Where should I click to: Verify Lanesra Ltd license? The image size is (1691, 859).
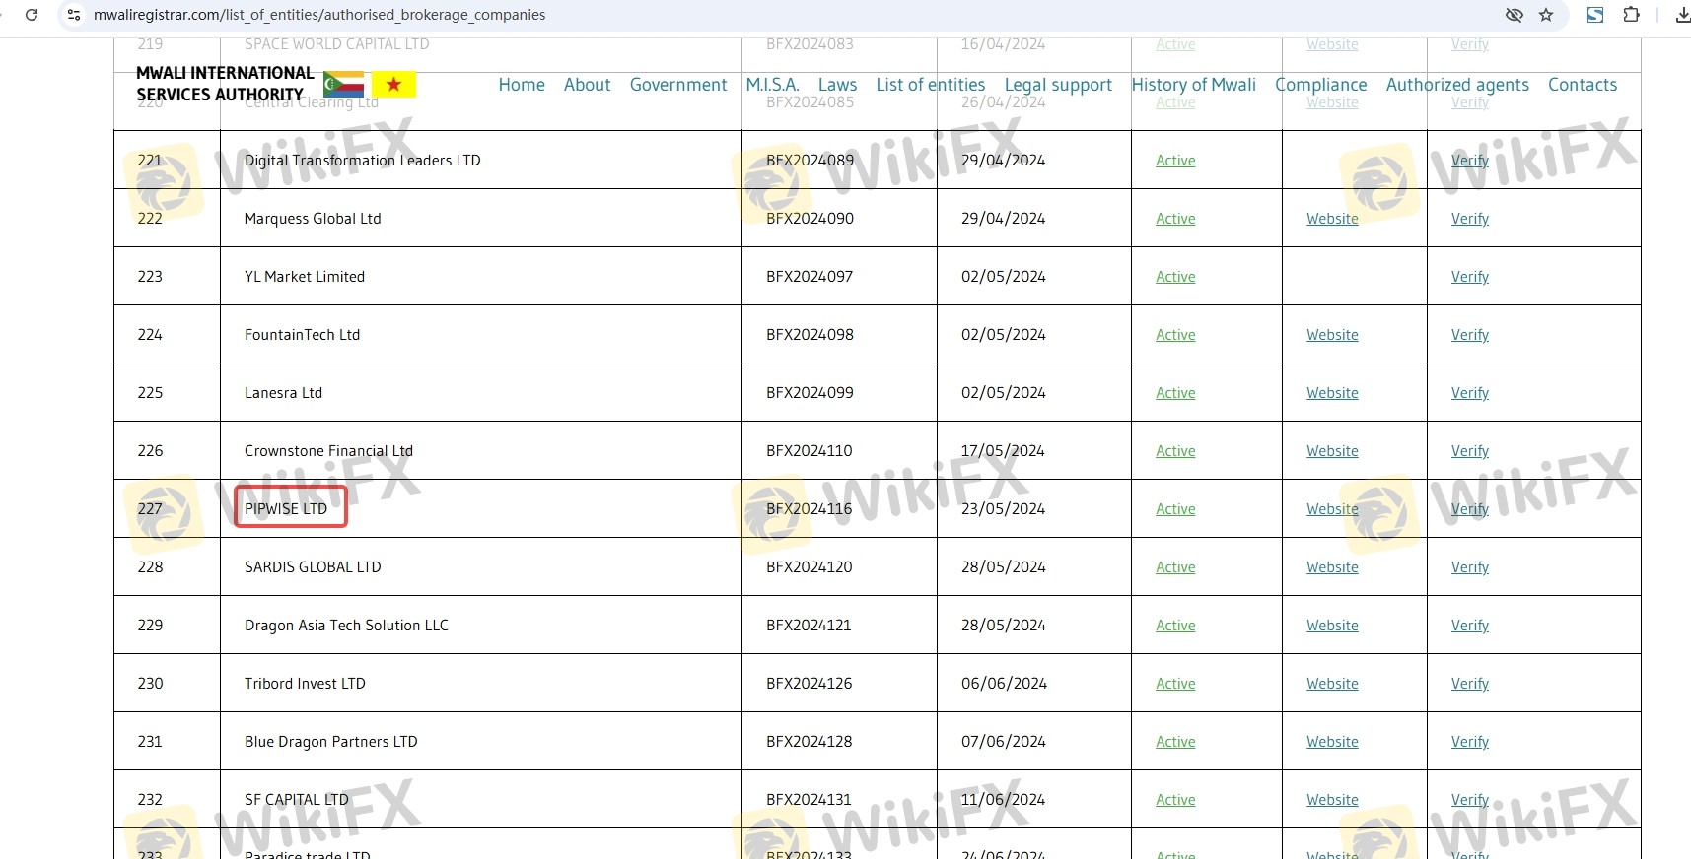tap(1470, 393)
